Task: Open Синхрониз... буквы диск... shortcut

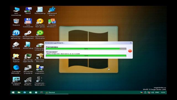Action: click(40, 81)
